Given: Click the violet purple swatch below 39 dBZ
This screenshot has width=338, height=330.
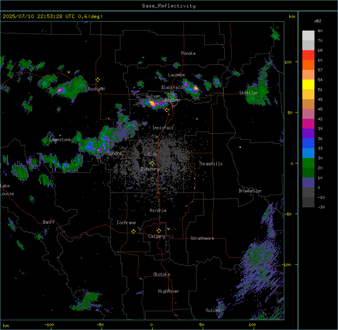Looking at the screenshot, I should click(x=308, y=134).
